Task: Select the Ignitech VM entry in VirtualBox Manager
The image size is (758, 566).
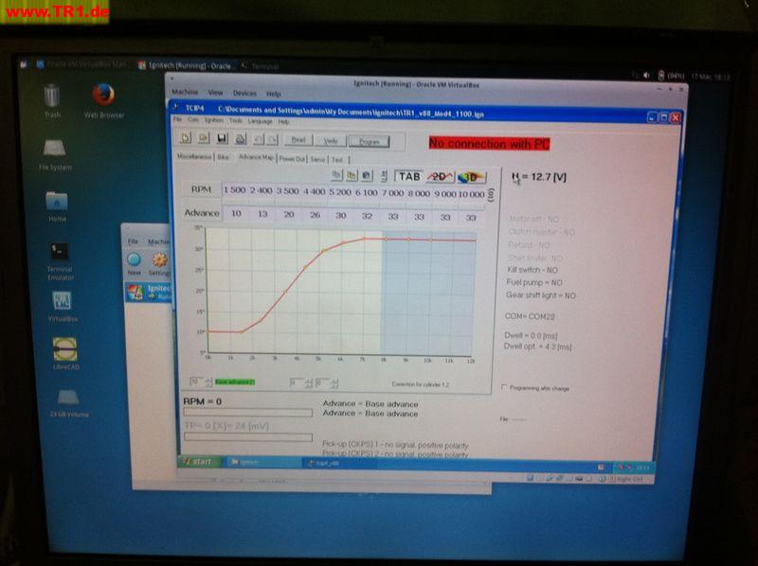Action: point(150,292)
